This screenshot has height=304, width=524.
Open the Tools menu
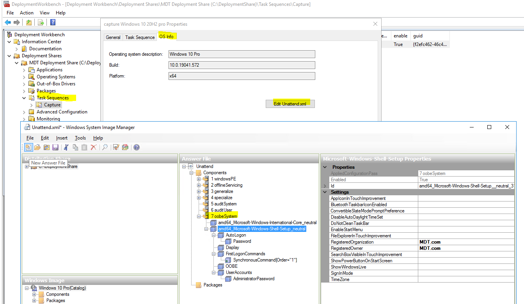80,138
